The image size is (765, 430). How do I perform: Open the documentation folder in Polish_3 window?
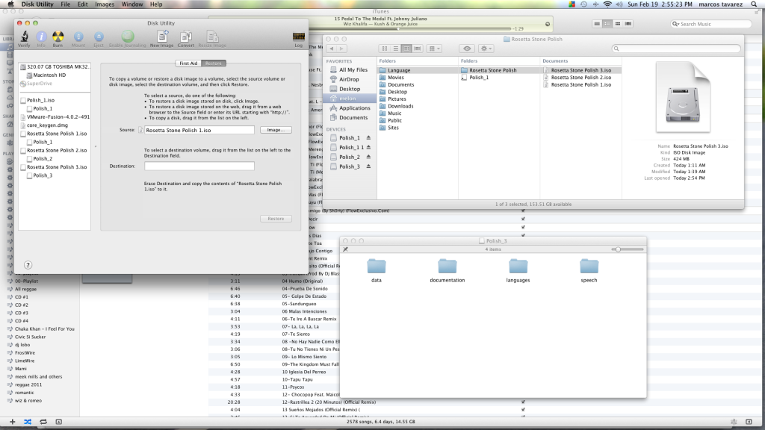click(x=447, y=267)
